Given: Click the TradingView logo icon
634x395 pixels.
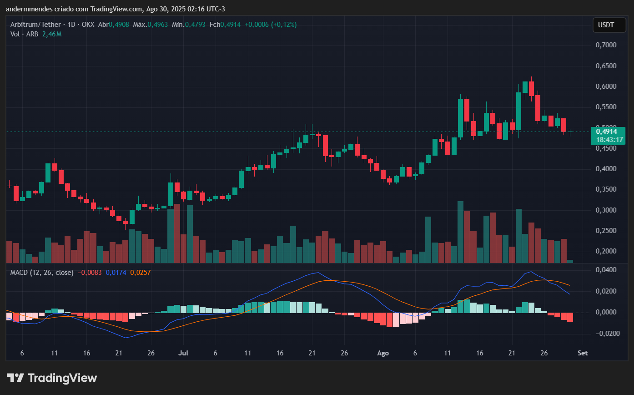Looking at the screenshot, I should coord(15,378).
